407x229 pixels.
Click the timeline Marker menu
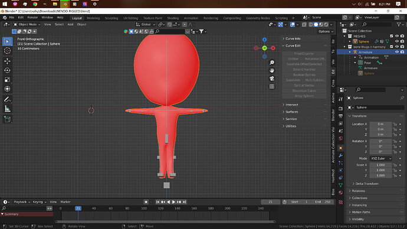[x=65, y=202]
